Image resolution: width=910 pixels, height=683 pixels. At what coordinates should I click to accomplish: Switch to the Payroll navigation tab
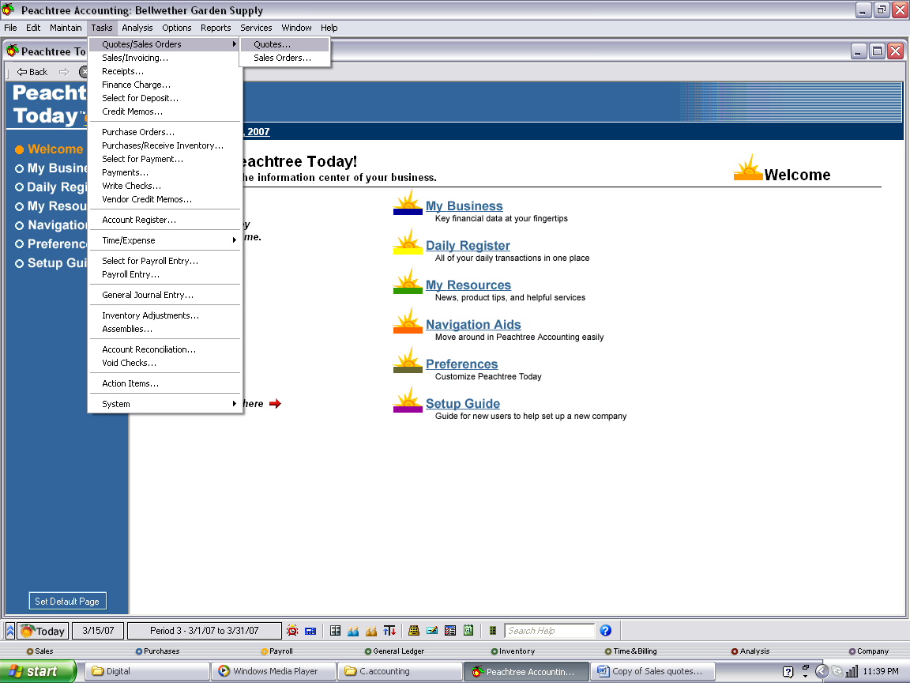[x=276, y=651]
